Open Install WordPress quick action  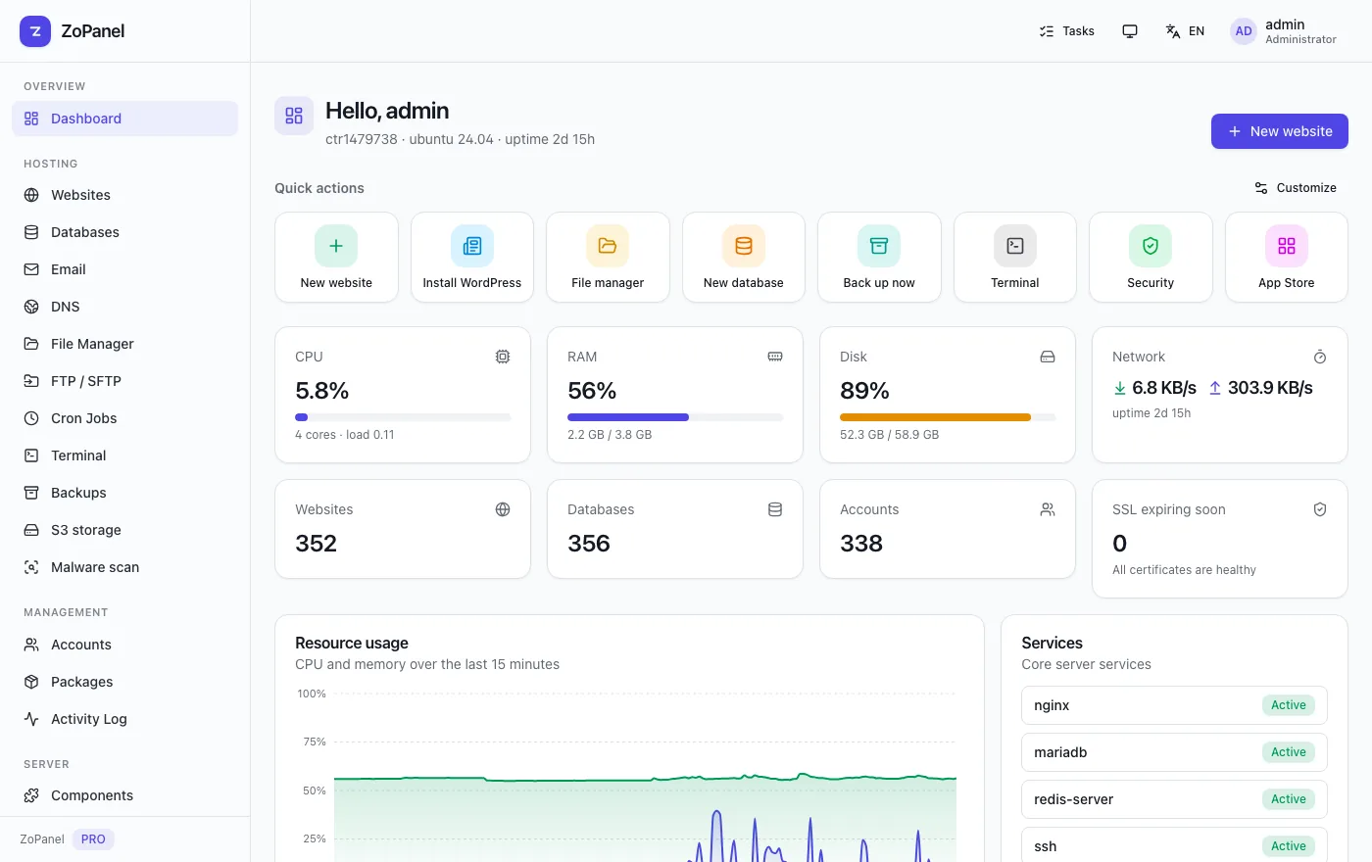[x=472, y=258]
